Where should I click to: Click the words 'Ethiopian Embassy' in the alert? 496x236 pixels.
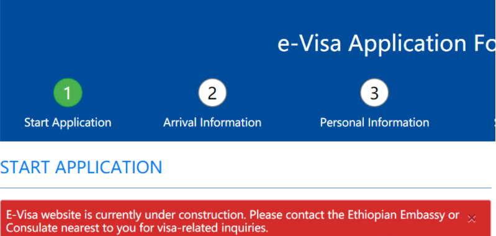395,215
